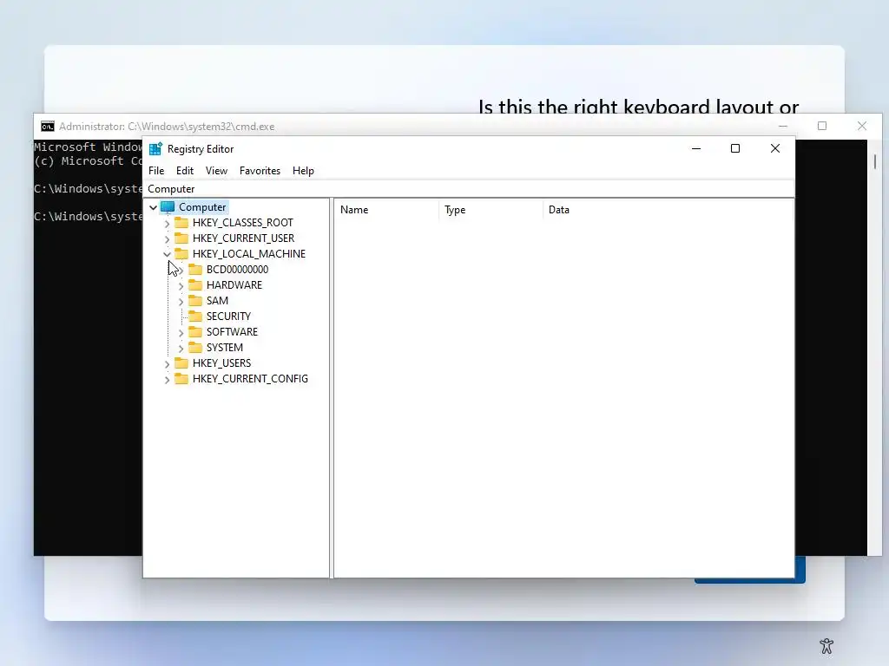Open the File menu in Registry Editor
This screenshot has width=889, height=666.
156,171
